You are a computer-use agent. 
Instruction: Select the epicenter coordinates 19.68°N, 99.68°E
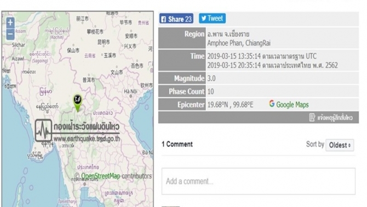(230, 105)
